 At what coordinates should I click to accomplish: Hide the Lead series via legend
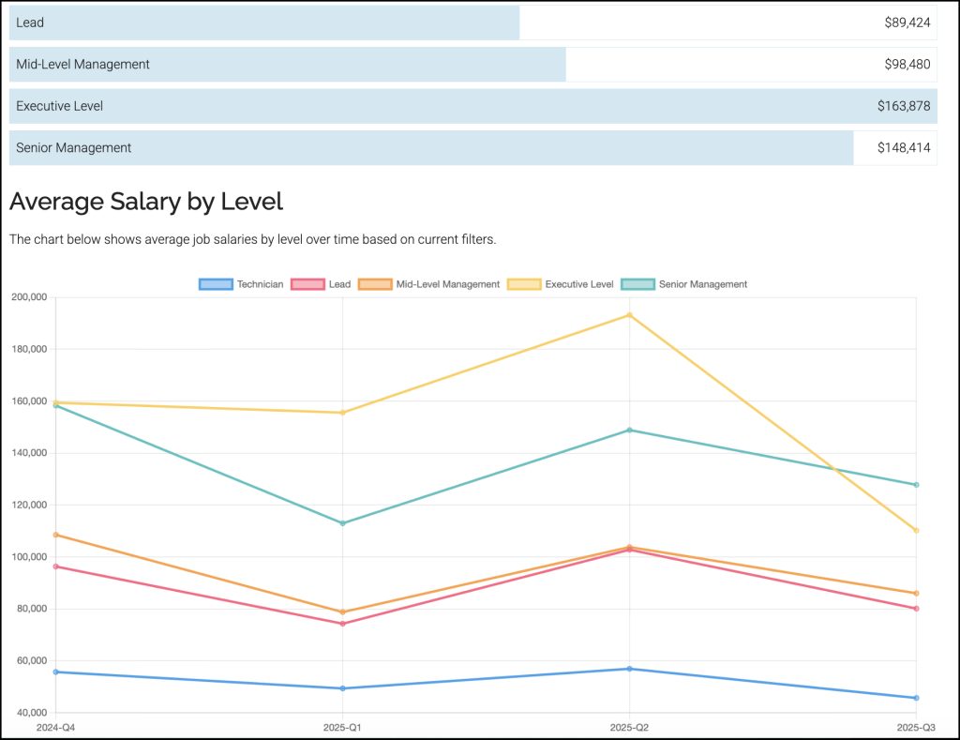coord(322,284)
